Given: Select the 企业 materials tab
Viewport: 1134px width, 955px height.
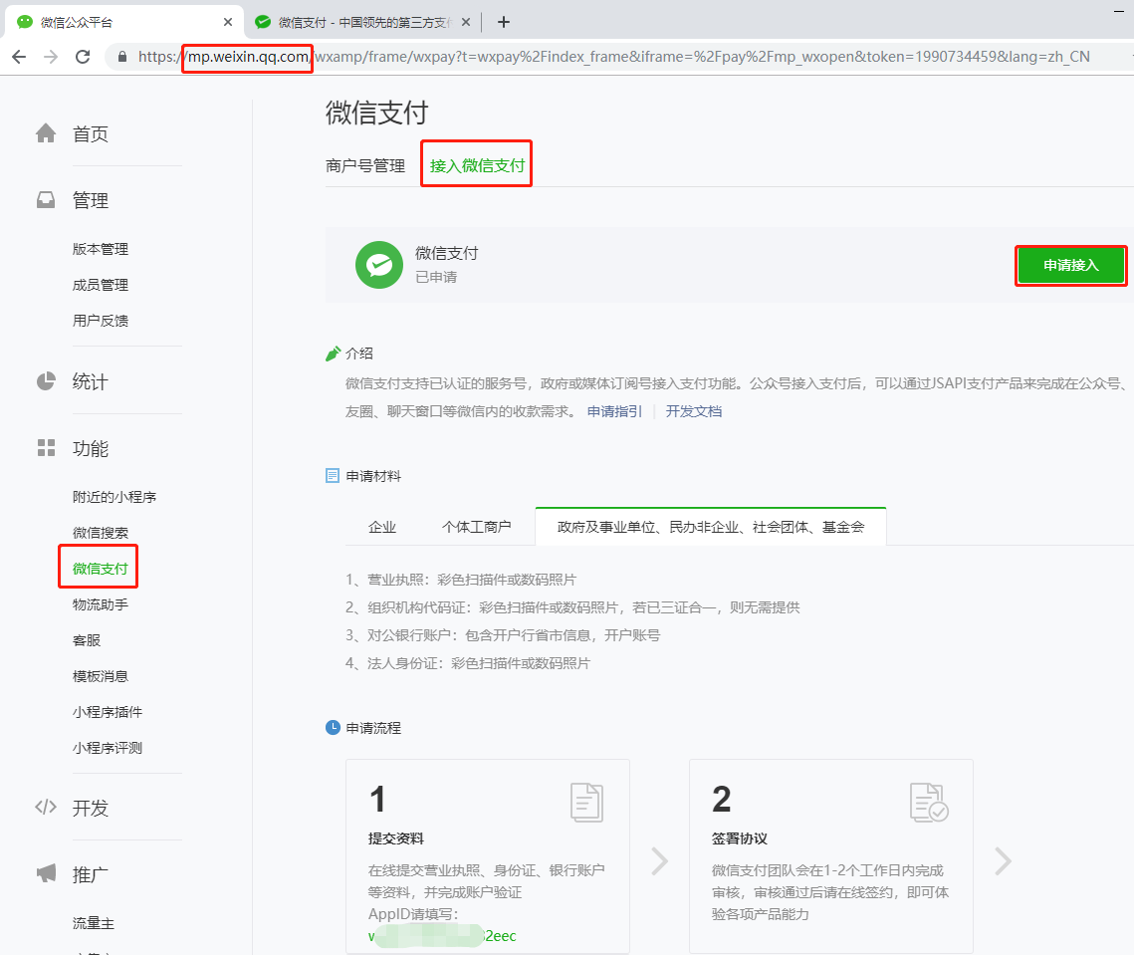Looking at the screenshot, I should point(382,527).
